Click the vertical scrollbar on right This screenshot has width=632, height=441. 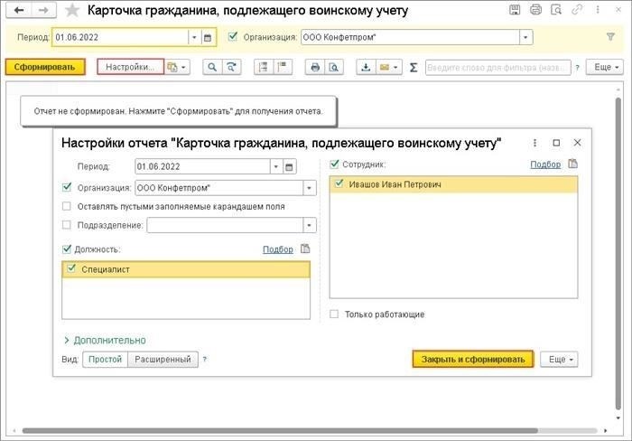click(618, 253)
